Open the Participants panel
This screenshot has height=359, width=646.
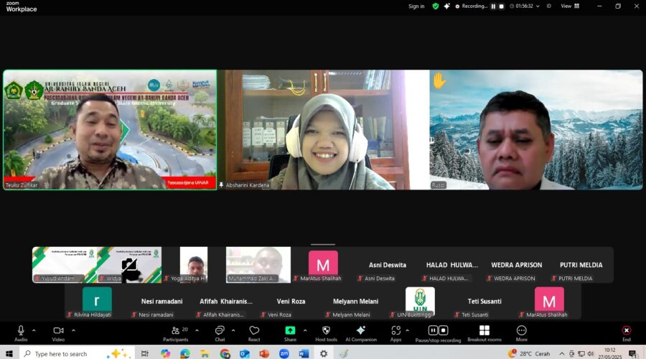[x=175, y=332]
